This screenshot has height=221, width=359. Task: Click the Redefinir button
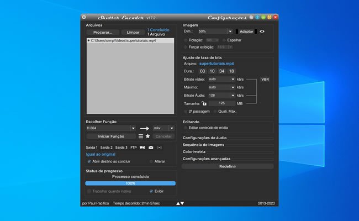coord(228,166)
